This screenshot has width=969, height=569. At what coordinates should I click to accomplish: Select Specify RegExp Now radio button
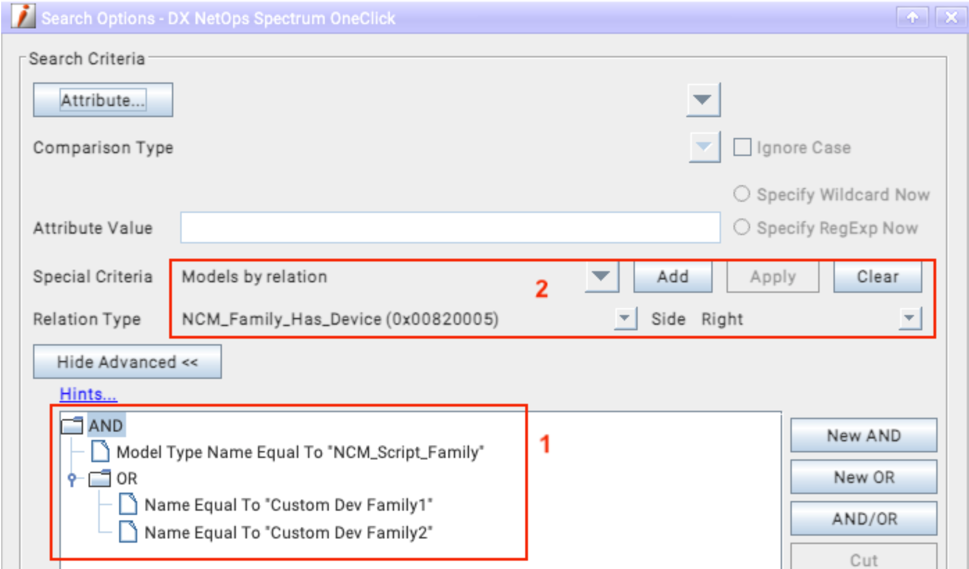tap(742, 228)
